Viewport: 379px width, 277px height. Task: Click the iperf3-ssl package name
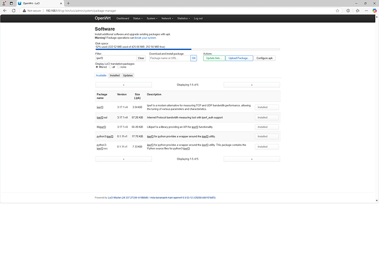tap(102, 117)
